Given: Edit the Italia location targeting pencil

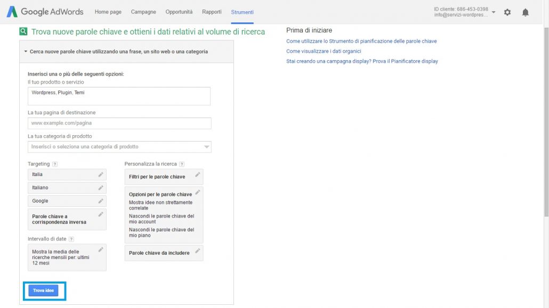Looking at the screenshot, I should pyautogui.click(x=101, y=174).
